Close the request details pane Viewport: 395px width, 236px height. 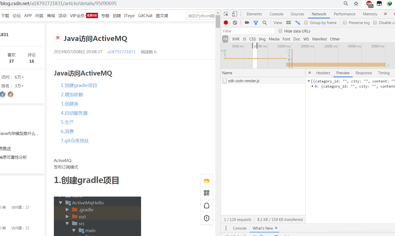click(310, 73)
